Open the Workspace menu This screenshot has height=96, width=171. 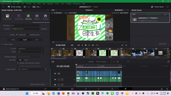(x=77, y=4)
